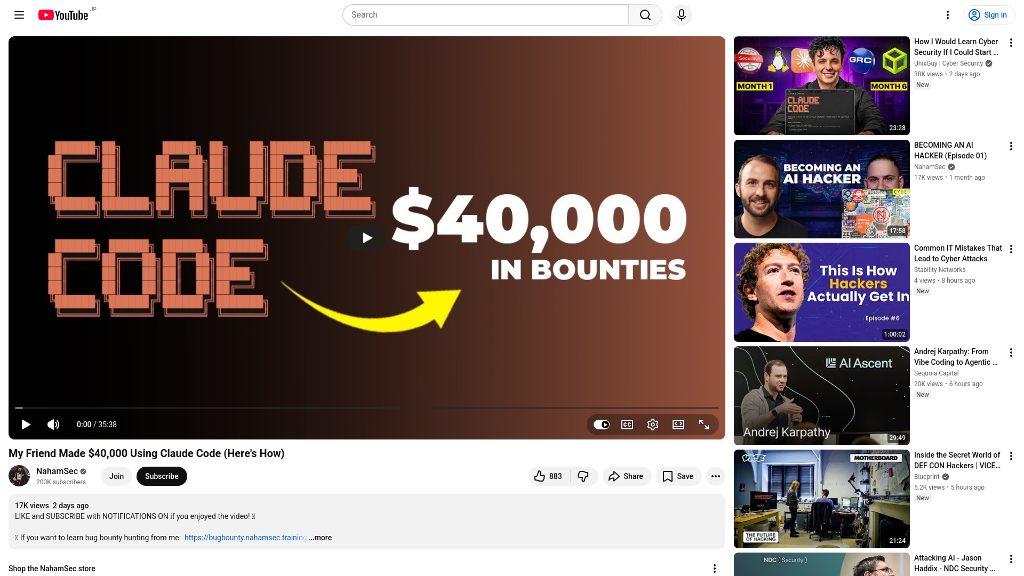This screenshot has width=1024, height=576.
Task: Open the NahamSec channel name link
Action: (57, 471)
